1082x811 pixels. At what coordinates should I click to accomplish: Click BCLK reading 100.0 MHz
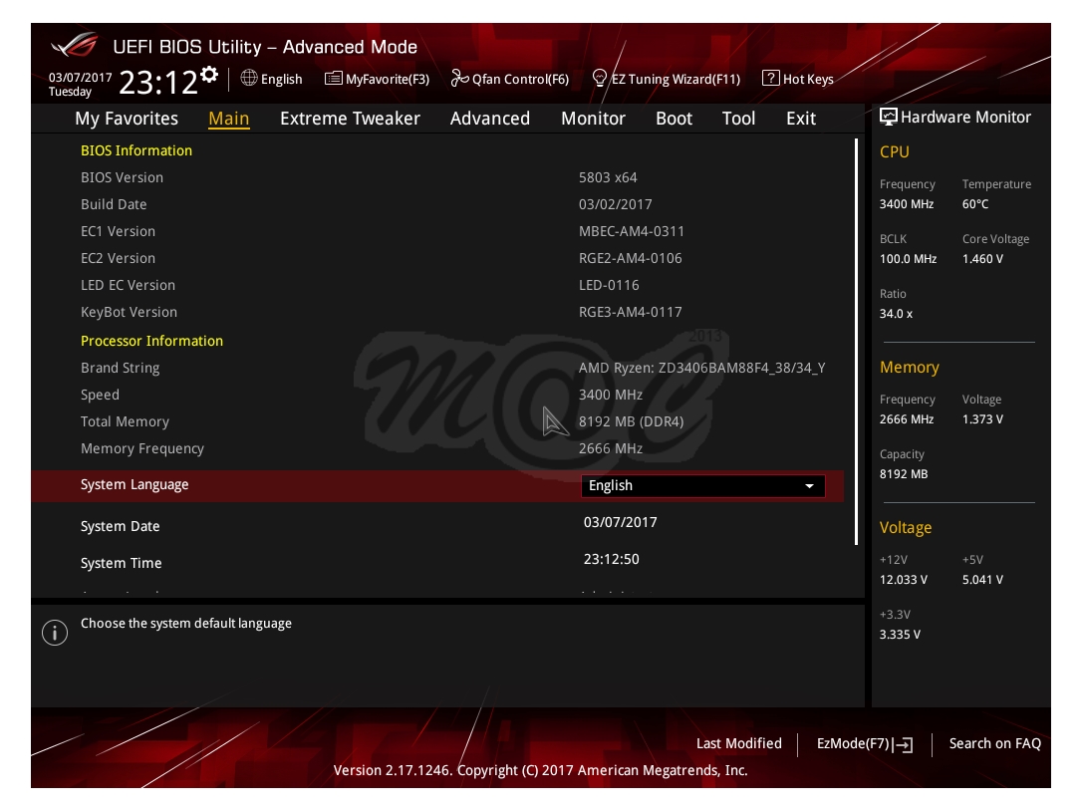coord(908,259)
